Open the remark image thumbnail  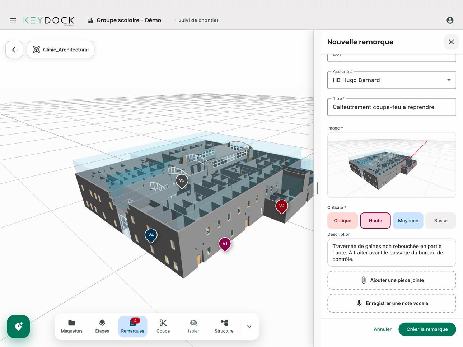pos(392,165)
